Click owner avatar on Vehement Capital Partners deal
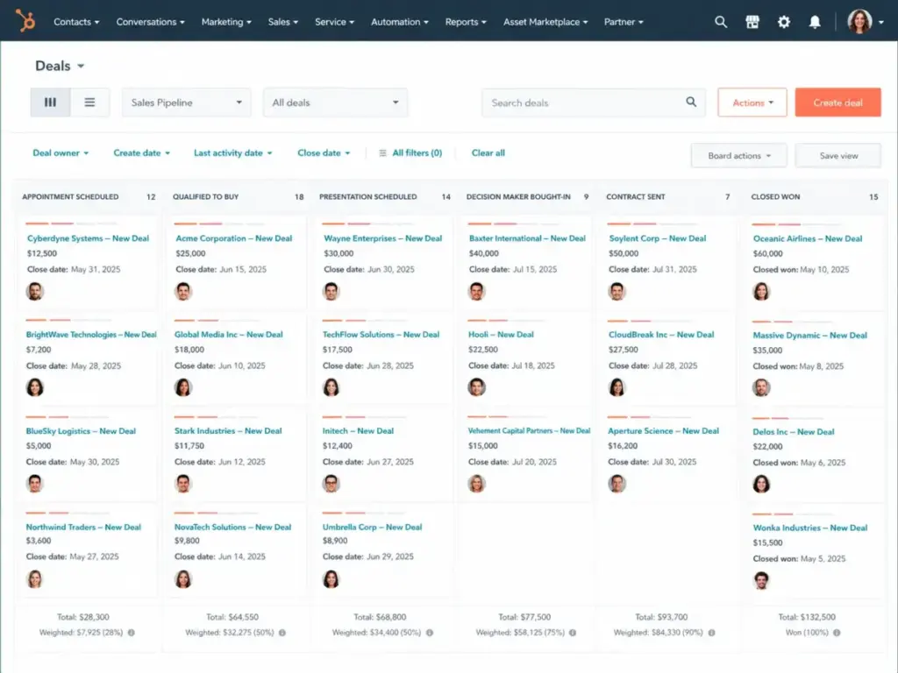Screen dimensions: 898x673 [x=476, y=484]
